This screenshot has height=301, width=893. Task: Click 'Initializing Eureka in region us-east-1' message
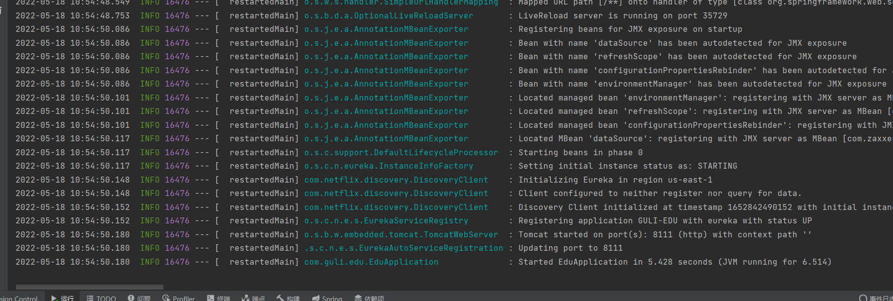coord(615,180)
